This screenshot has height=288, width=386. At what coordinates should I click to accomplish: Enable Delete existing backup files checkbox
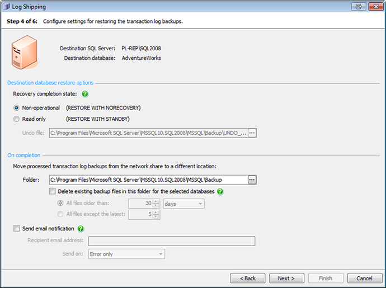point(53,191)
